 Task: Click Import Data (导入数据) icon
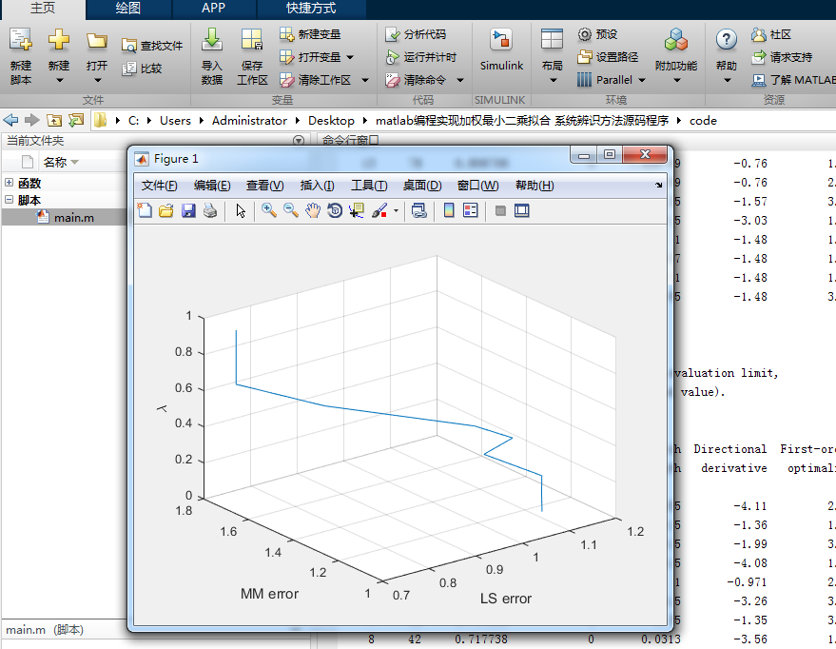click(x=212, y=40)
